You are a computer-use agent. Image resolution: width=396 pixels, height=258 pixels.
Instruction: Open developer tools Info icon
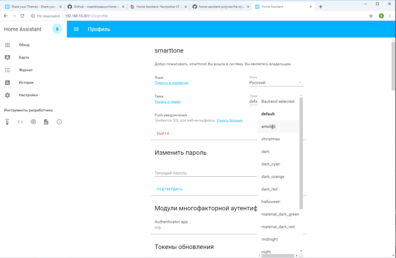pyautogui.click(x=59, y=122)
